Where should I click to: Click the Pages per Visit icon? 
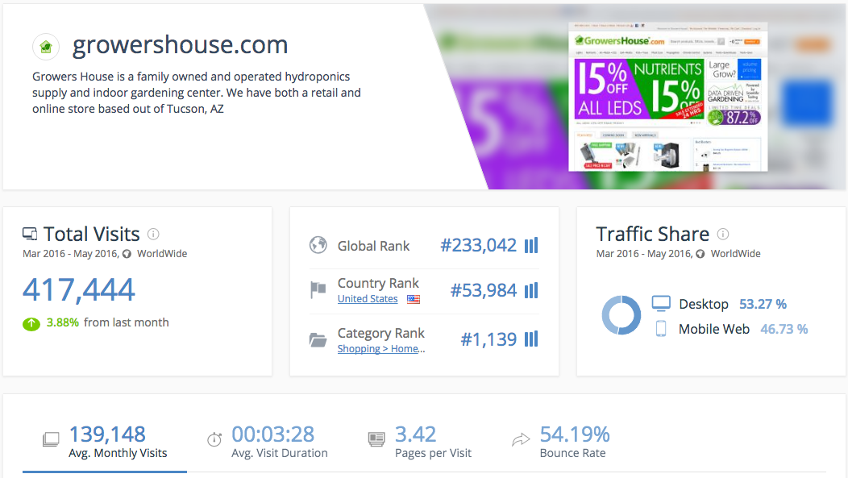tap(376, 439)
